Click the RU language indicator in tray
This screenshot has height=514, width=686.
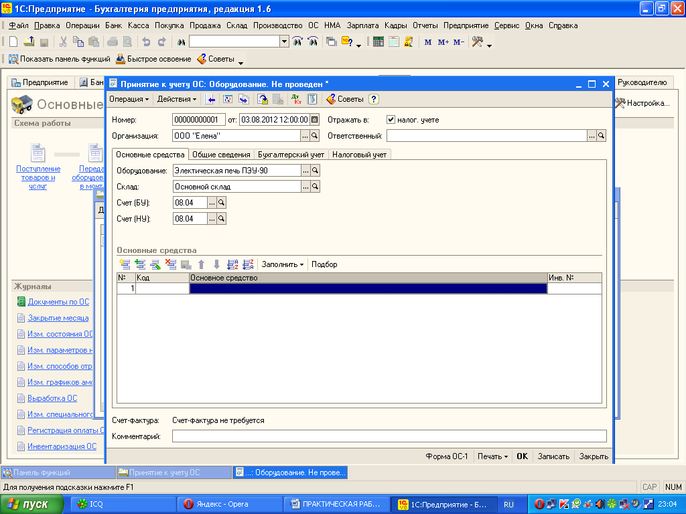[508, 505]
